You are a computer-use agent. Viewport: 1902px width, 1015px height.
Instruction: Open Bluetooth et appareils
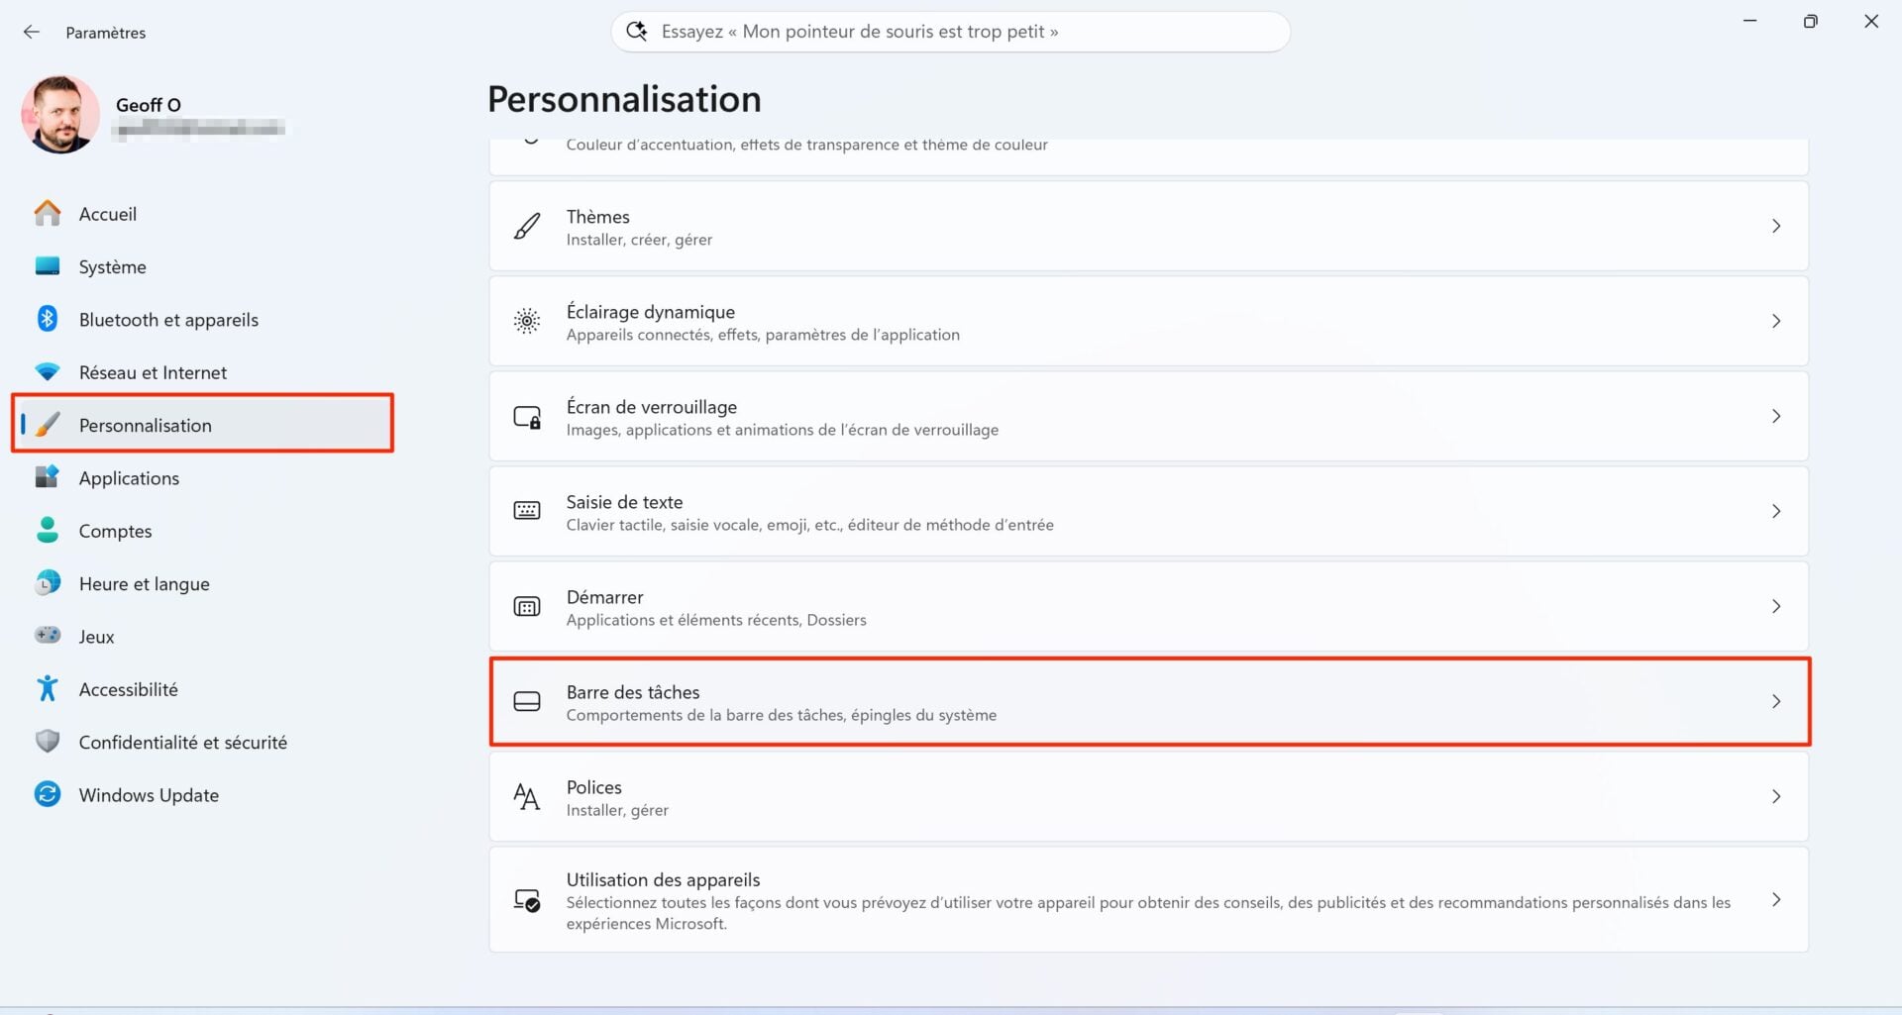click(203, 320)
